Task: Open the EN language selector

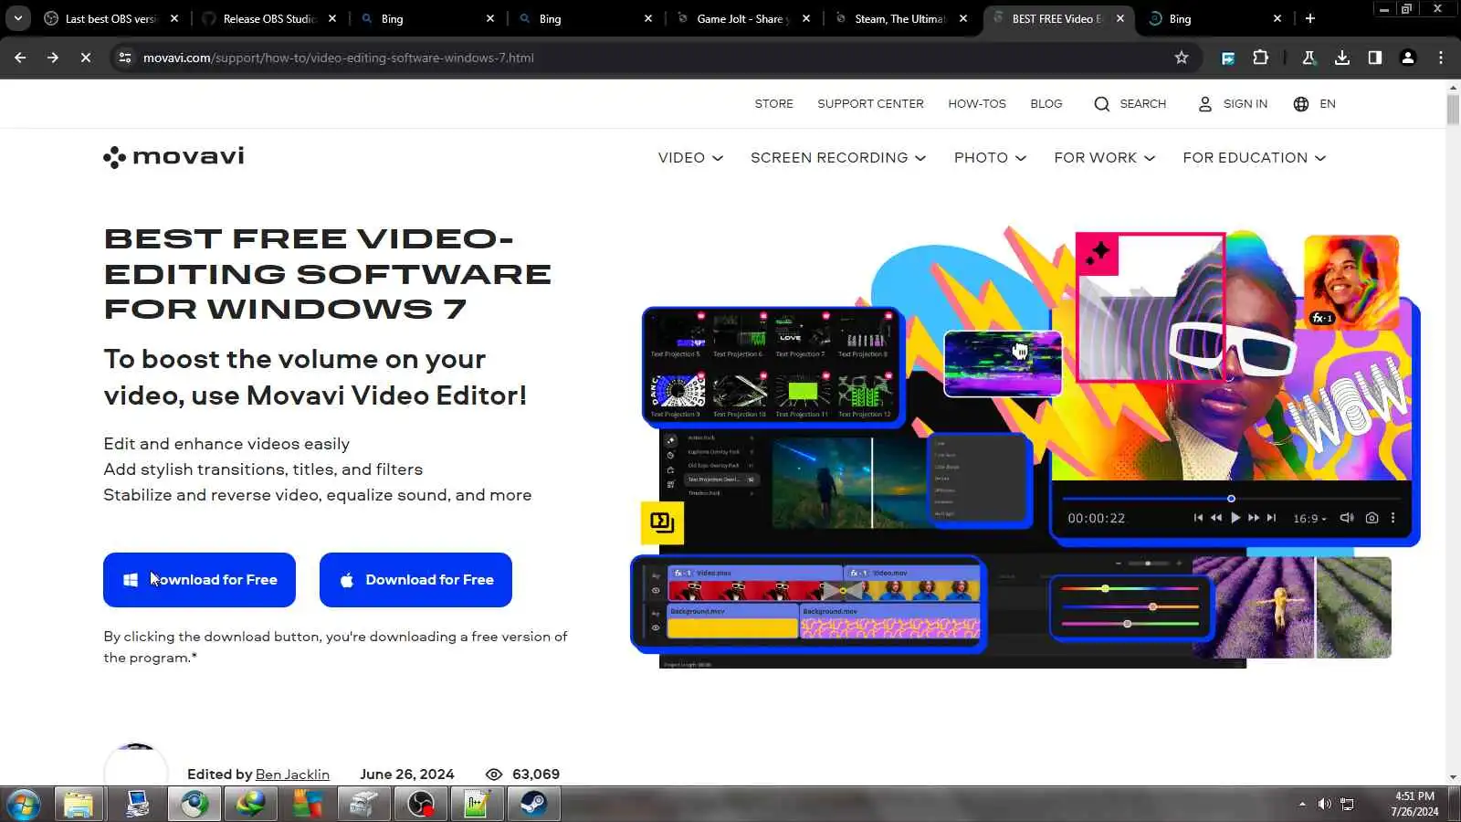Action: tap(1328, 104)
